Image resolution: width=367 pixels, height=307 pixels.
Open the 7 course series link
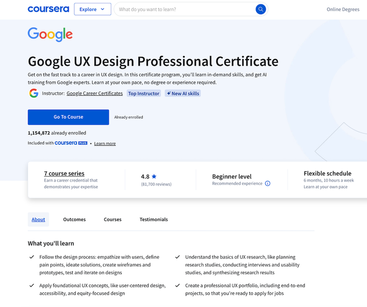64,173
